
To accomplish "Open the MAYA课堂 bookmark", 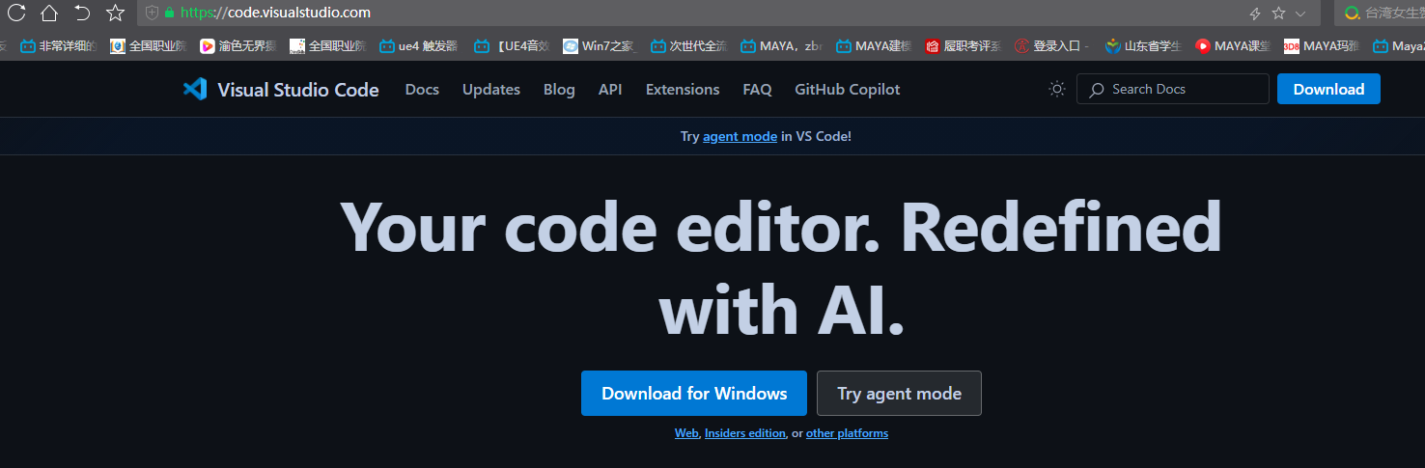I will click(1233, 45).
